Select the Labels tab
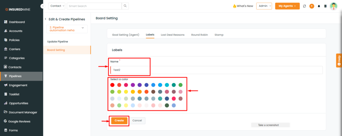This screenshot has width=342, height=136. tap(150, 35)
